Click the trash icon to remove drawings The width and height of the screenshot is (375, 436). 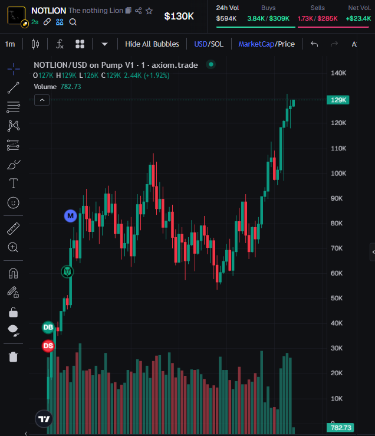[x=14, y=357]
